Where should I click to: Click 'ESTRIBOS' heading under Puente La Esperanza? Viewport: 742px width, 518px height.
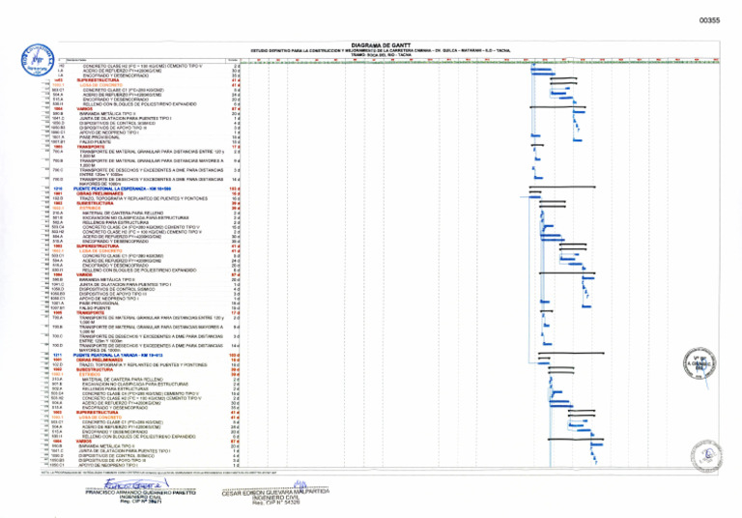(x=90, y=208)
